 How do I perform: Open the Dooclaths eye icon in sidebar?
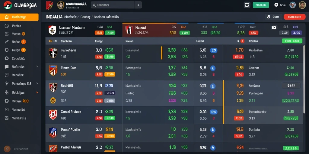click(7, 58)
